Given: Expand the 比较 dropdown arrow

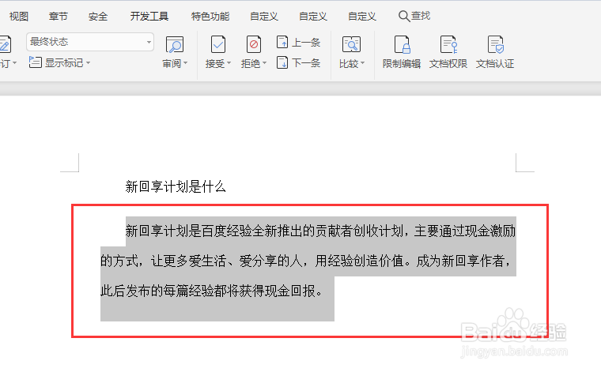Looking at the screenshot, I should [363, 63].
